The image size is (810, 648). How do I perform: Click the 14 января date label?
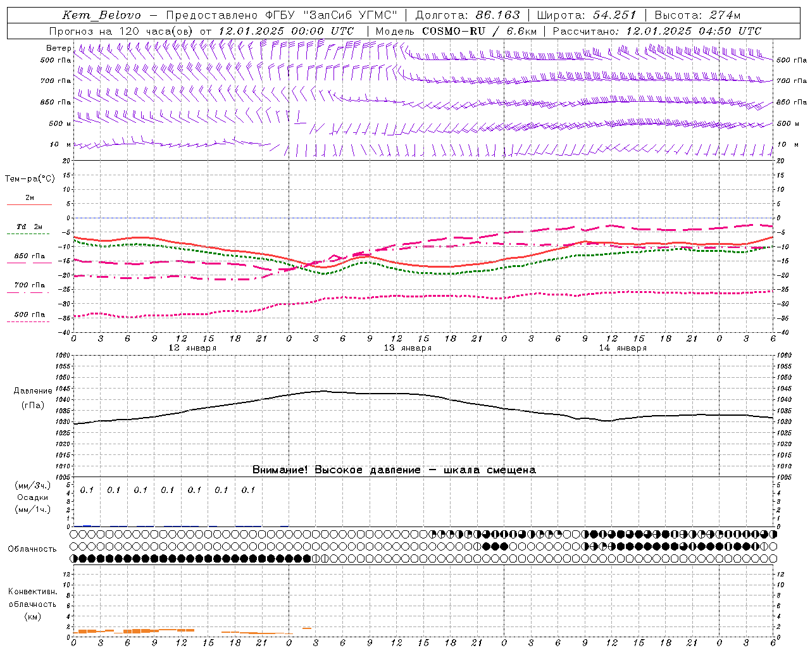click(623, 348)
